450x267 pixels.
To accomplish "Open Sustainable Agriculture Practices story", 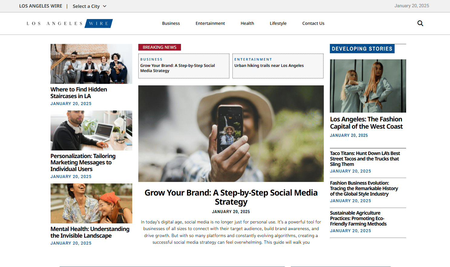I will 358,218.
